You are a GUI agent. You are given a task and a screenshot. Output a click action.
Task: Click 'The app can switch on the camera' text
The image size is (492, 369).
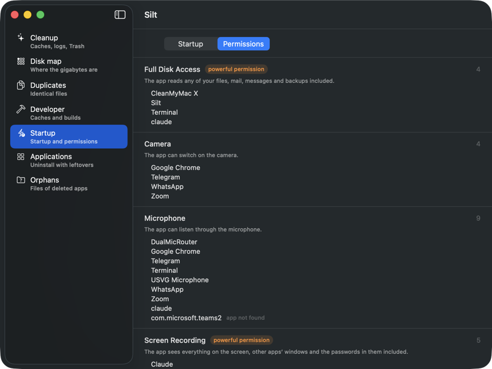tap(191, 155)
